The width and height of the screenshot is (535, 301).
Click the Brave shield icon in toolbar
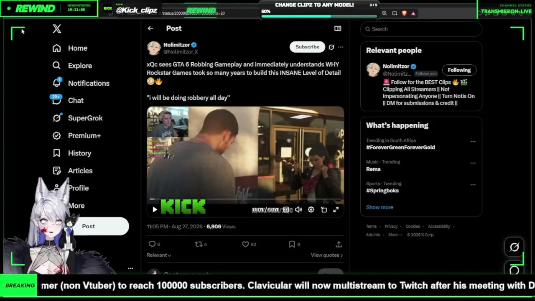pos(404,13)
